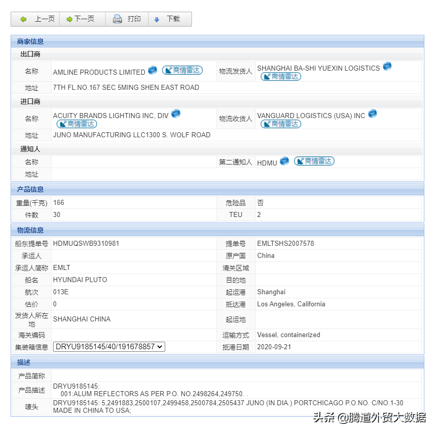
Task: Click the globe icon beside HDMU
Action: [x=284, y=161]
